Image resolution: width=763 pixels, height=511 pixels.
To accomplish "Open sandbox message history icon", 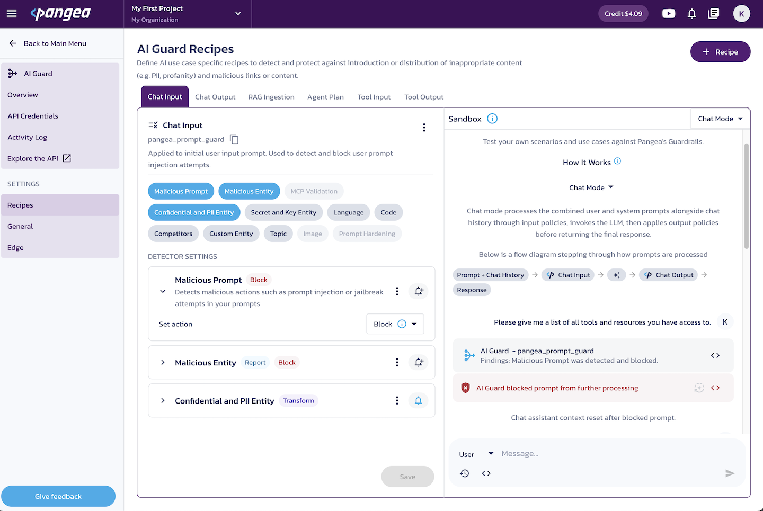I will coord(465,473).
